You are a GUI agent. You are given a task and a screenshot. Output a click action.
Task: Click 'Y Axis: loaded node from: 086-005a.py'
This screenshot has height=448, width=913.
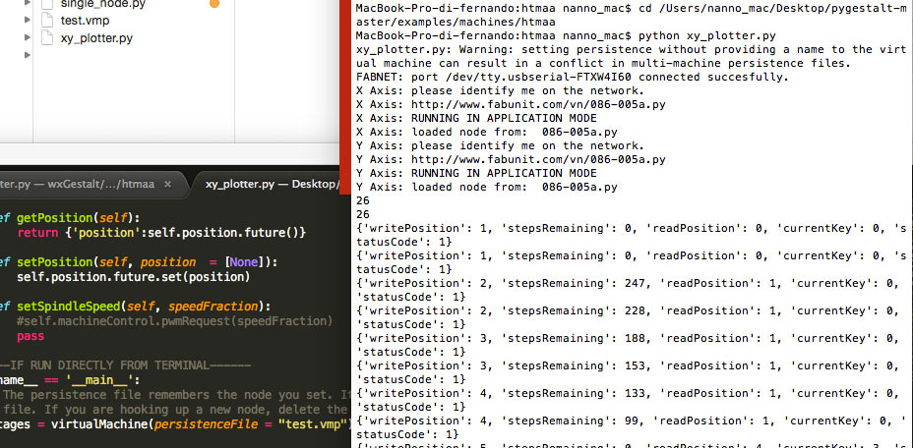[x=487, y=188]
